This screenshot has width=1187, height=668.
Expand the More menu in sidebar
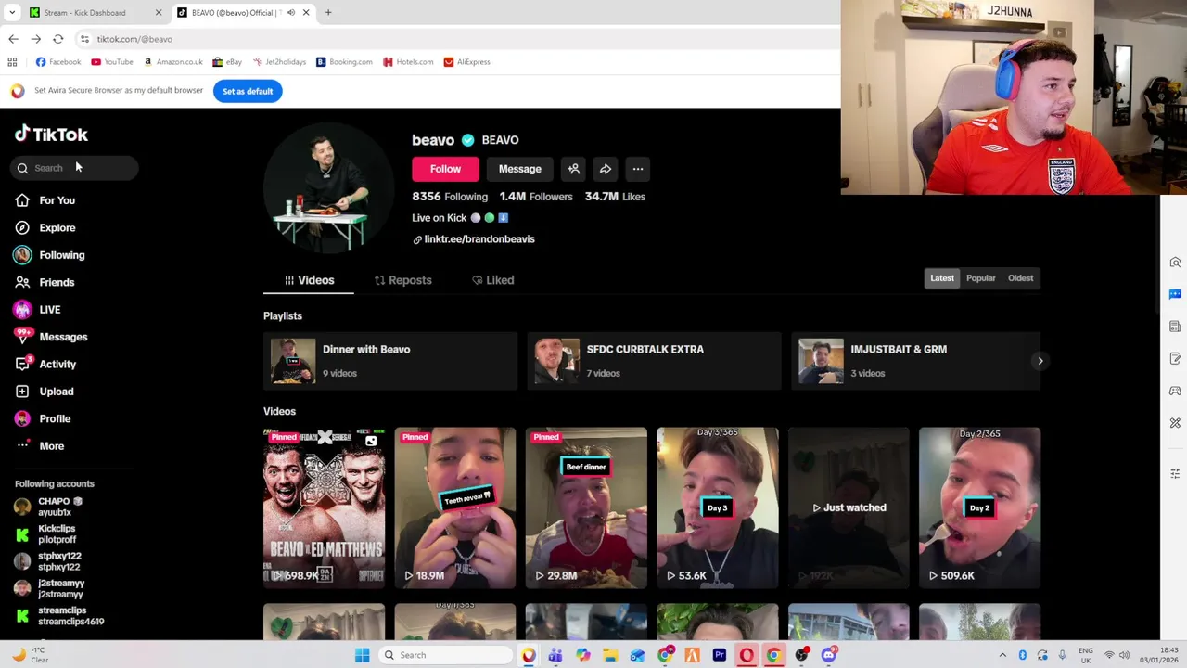(x=39, y=446)
